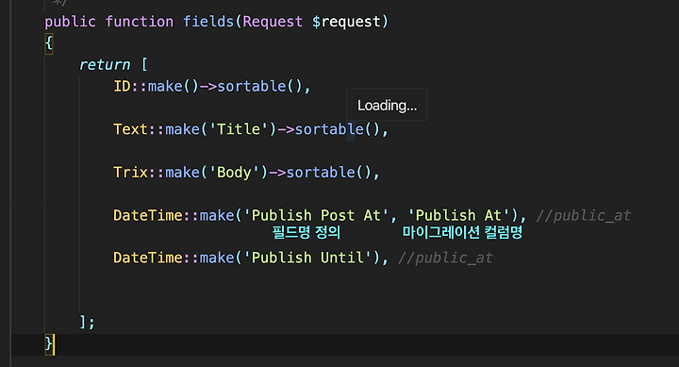Click the 'public' keyword
This screenshot has height=367, width=679.
point(70,22)
